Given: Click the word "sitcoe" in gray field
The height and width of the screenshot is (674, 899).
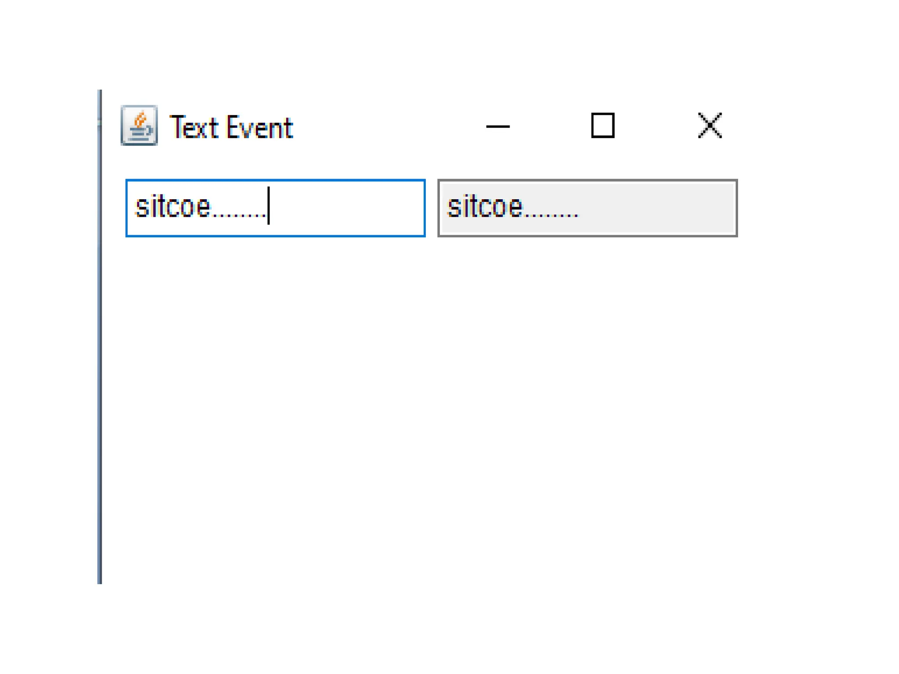Looking at the screenshot, I should (x=485, y=207).
